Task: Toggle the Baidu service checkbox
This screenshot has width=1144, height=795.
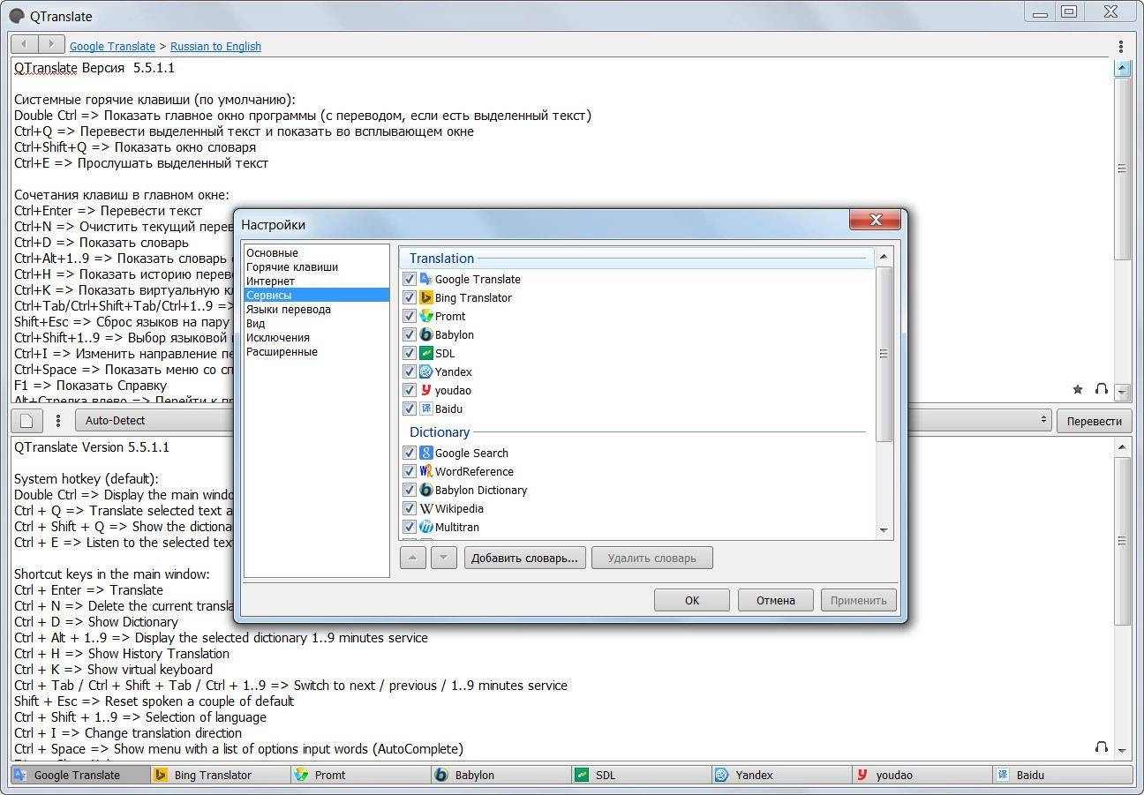Action: click(x=409, y=409)
